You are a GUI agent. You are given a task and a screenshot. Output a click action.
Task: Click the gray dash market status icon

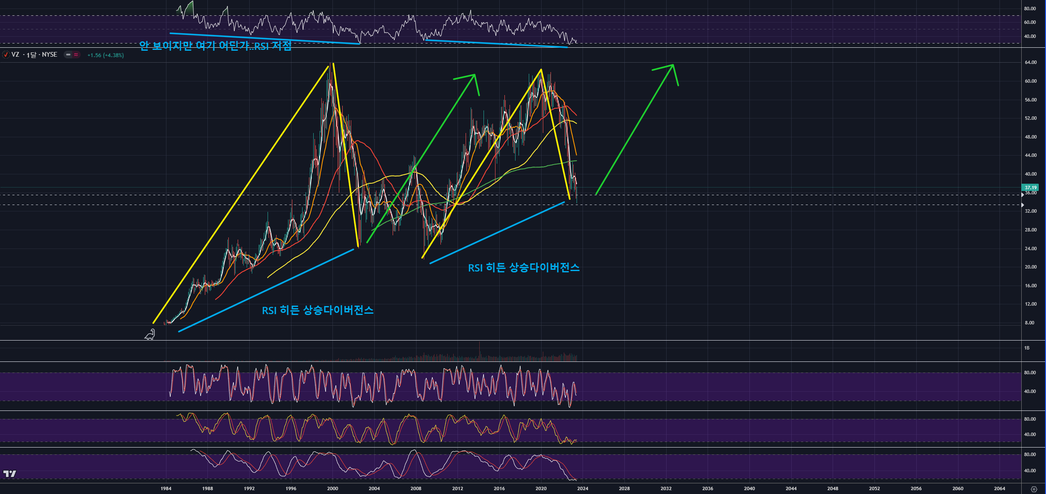coord(68,55)
